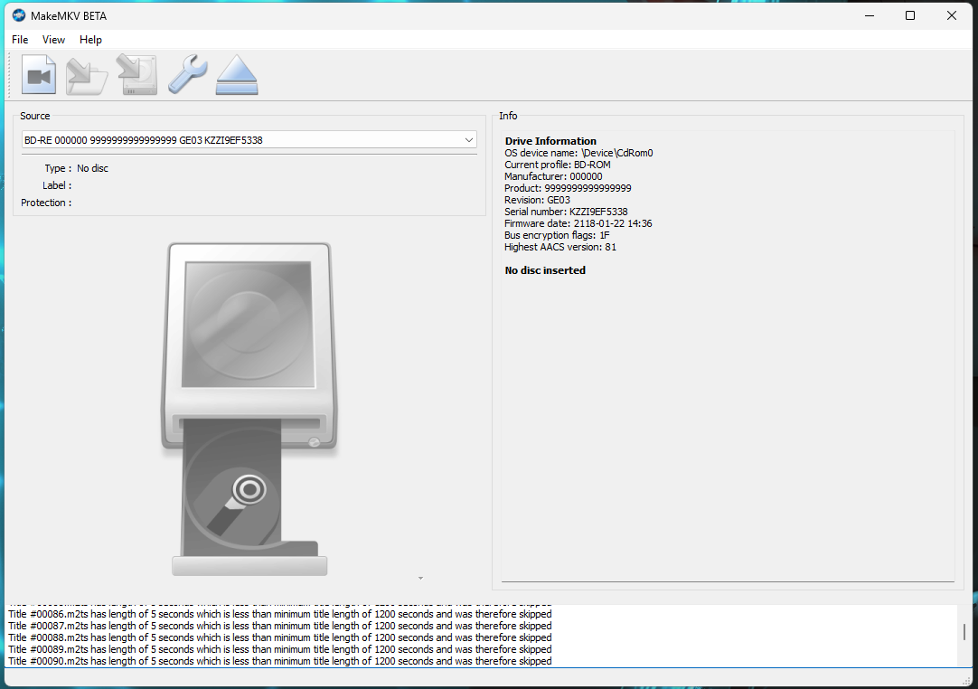Click the 'No disc inserted' message
Image resolution: width=978 pixels, height=689 pixels.
tap(545, 270)
